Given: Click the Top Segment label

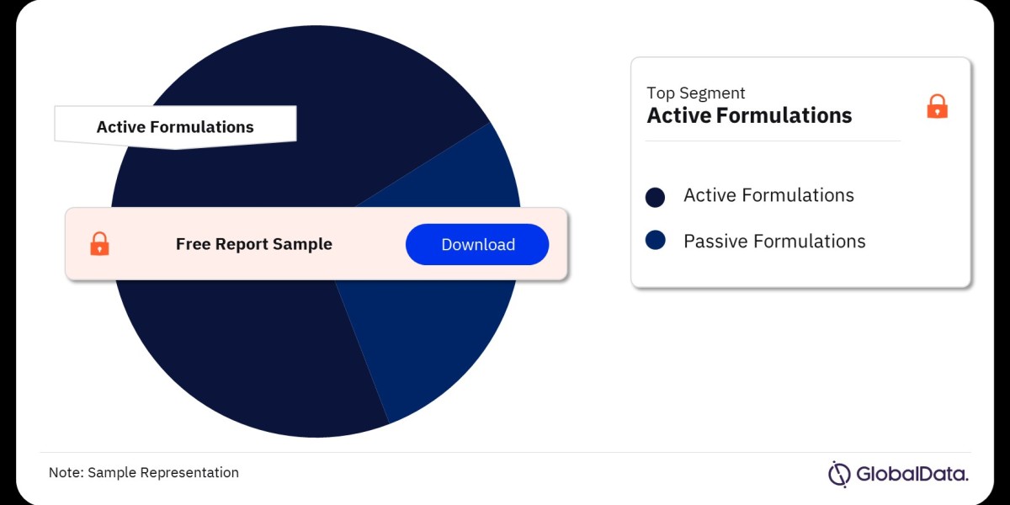Looking at the screenshot, I should (x=696, y=93).
